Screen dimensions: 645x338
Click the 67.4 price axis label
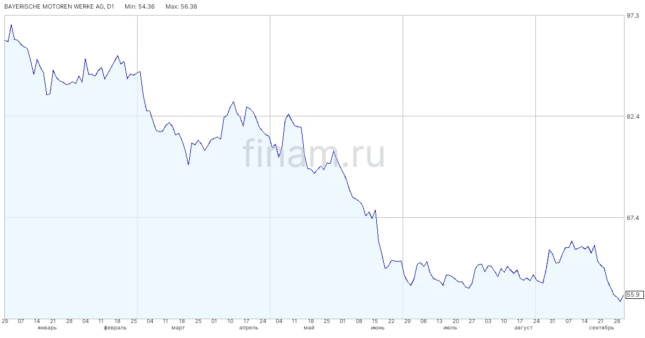tap(632, 217)
